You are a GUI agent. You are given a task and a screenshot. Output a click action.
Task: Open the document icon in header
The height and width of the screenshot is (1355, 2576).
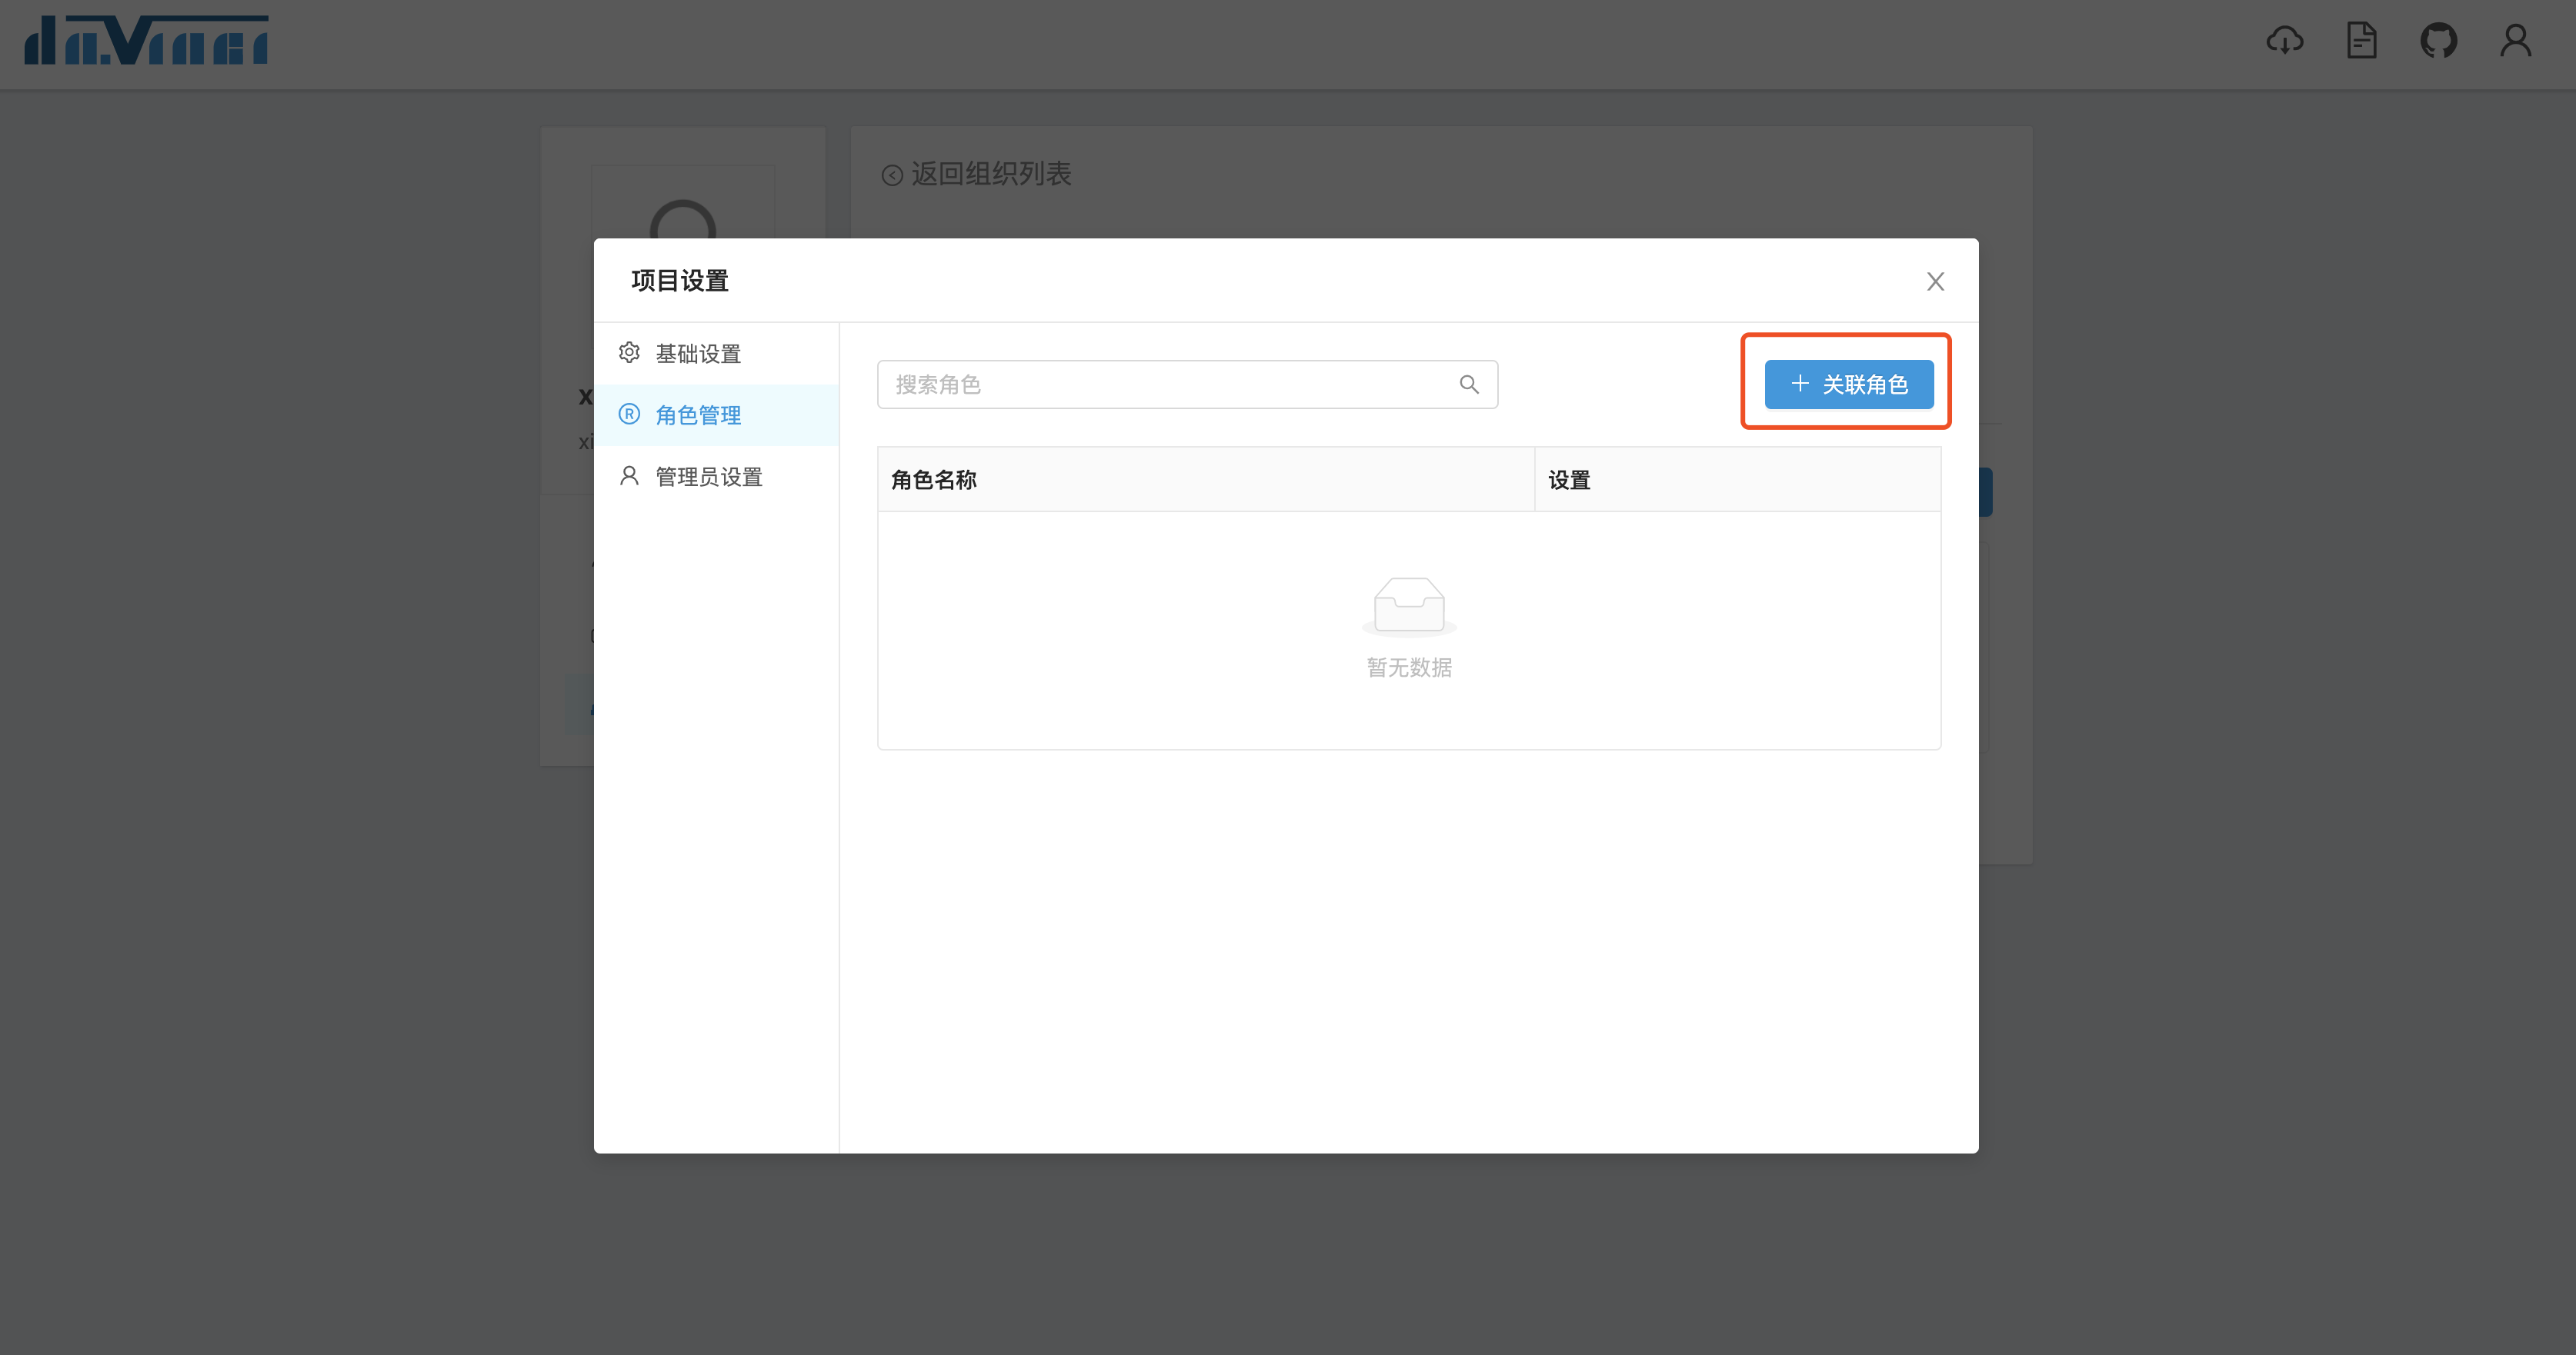click(x=2361, y=41)
